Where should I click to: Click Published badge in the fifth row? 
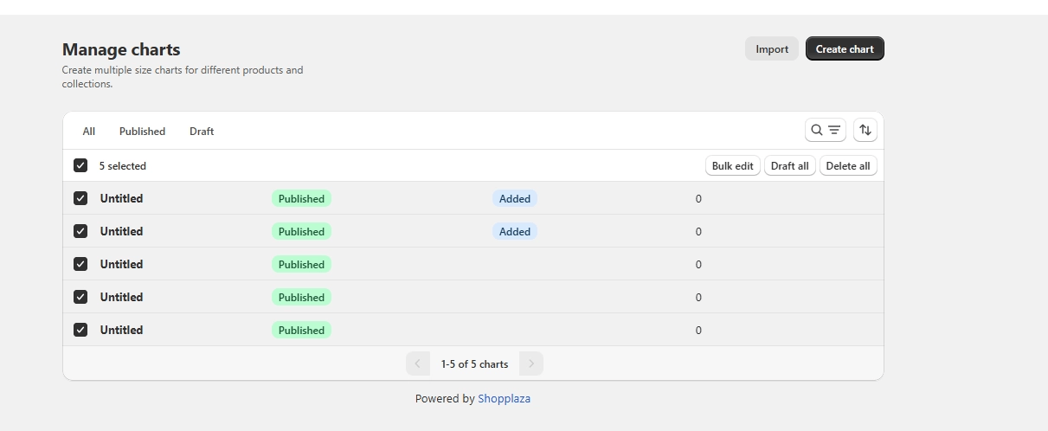[301, 331]
